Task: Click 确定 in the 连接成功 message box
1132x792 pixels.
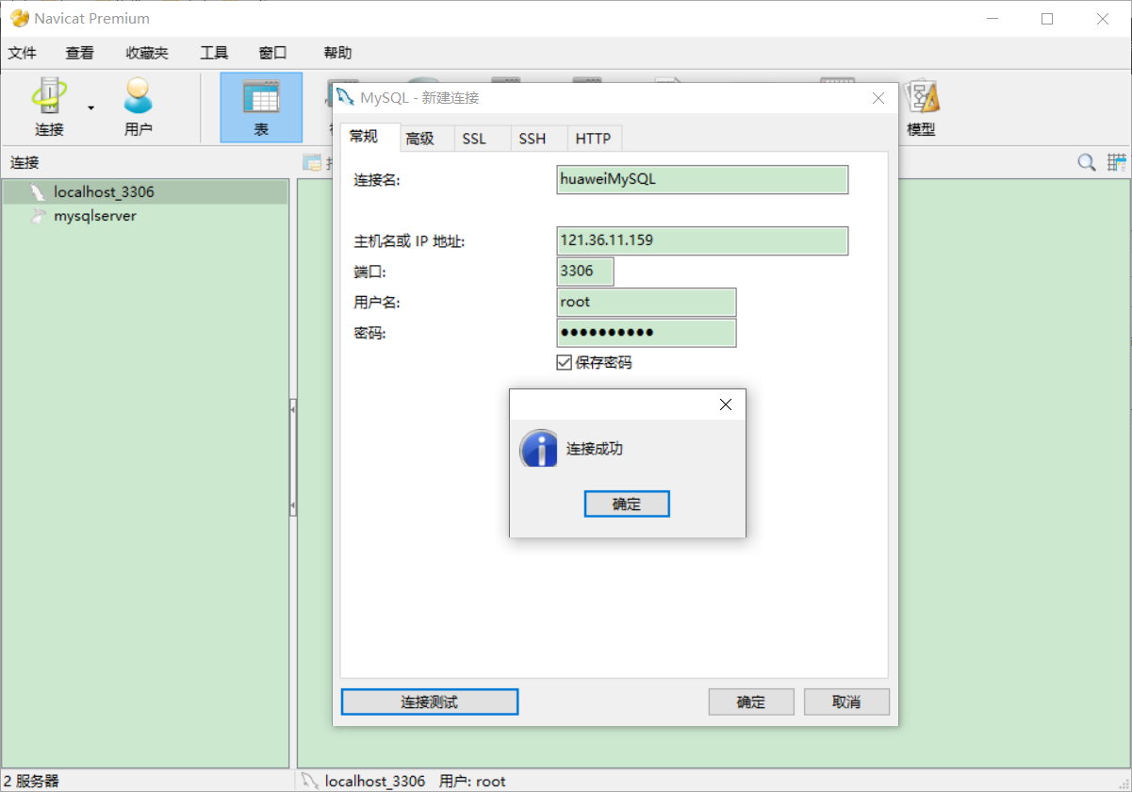Action: pos(627,503)
